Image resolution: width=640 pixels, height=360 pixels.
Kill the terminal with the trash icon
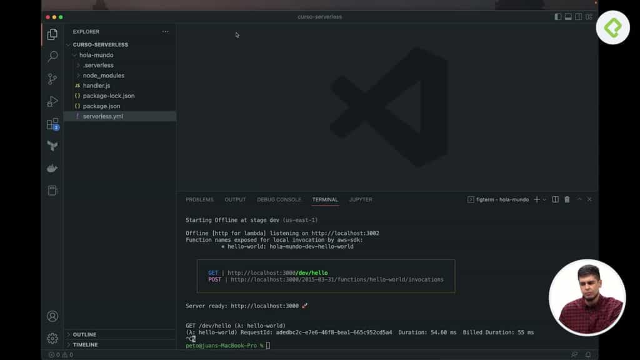pyautogui.click(x=567, y=199)
